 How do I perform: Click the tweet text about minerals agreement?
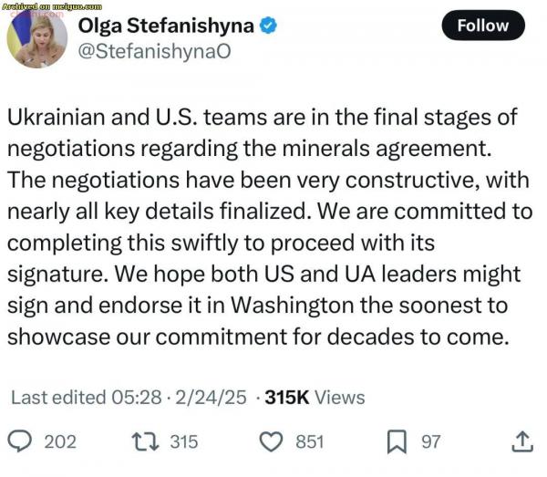(x=270, y=227)
